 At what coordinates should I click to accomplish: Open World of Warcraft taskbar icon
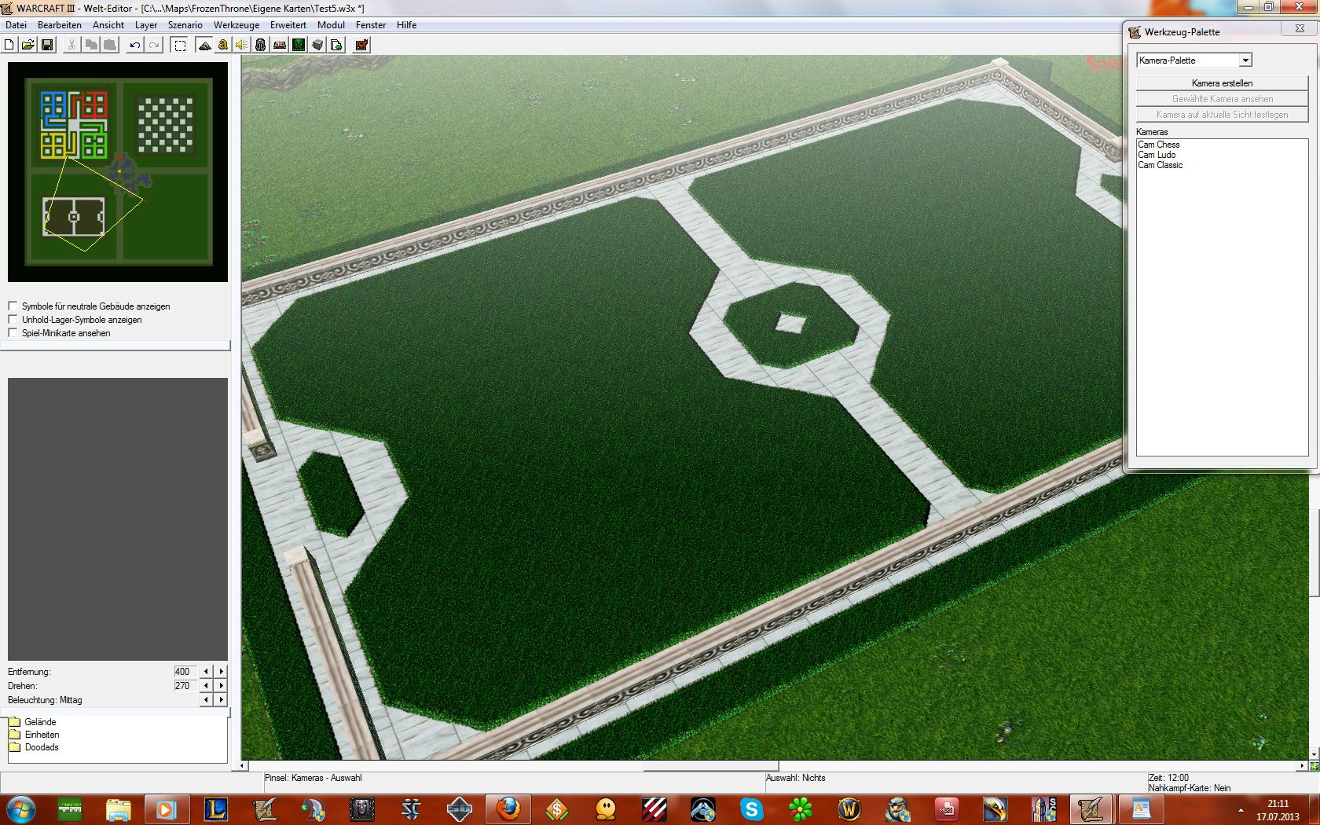point(849,808)
